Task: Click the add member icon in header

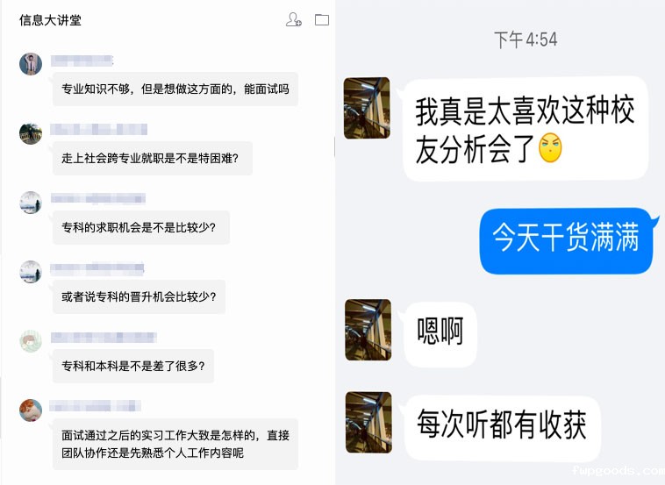Action: (x=294, y=19)
